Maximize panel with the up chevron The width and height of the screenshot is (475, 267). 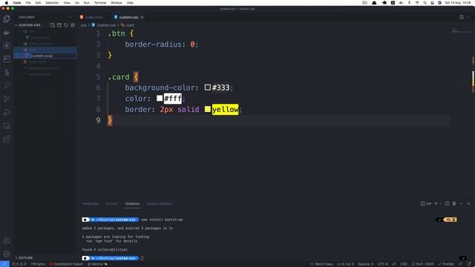click(x=462, y=204)
